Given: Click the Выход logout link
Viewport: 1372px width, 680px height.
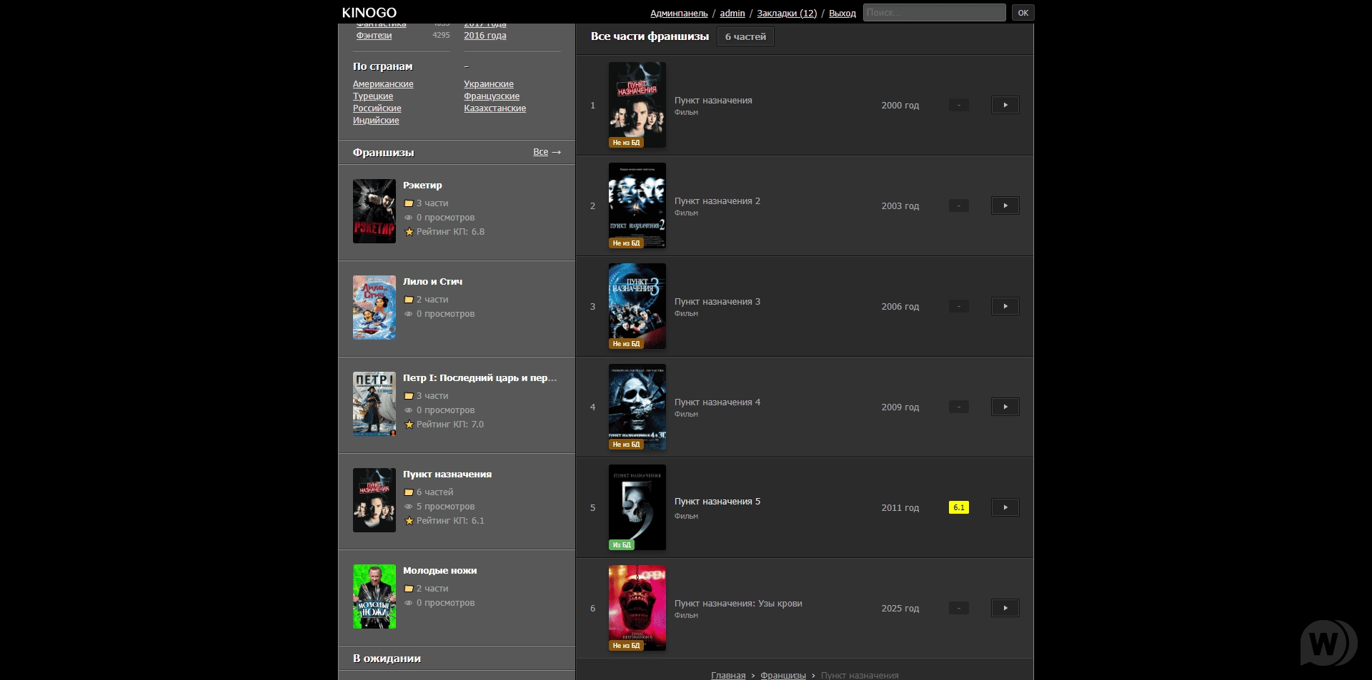Looking at the screenshot, I should [842, 14].
